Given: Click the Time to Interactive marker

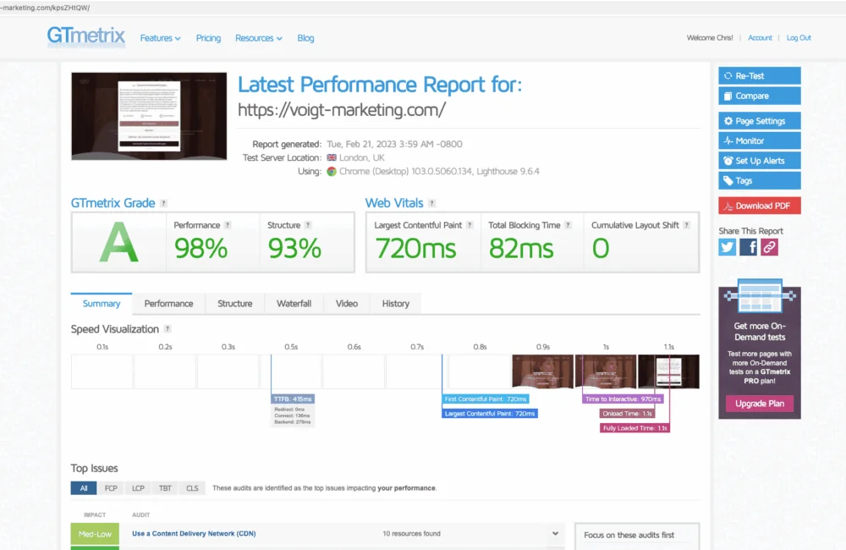Looking at the screenshot, I should coord(624,399).
